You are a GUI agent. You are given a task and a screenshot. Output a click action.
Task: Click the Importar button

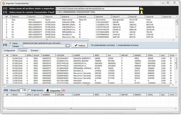[x=53, y=91]
